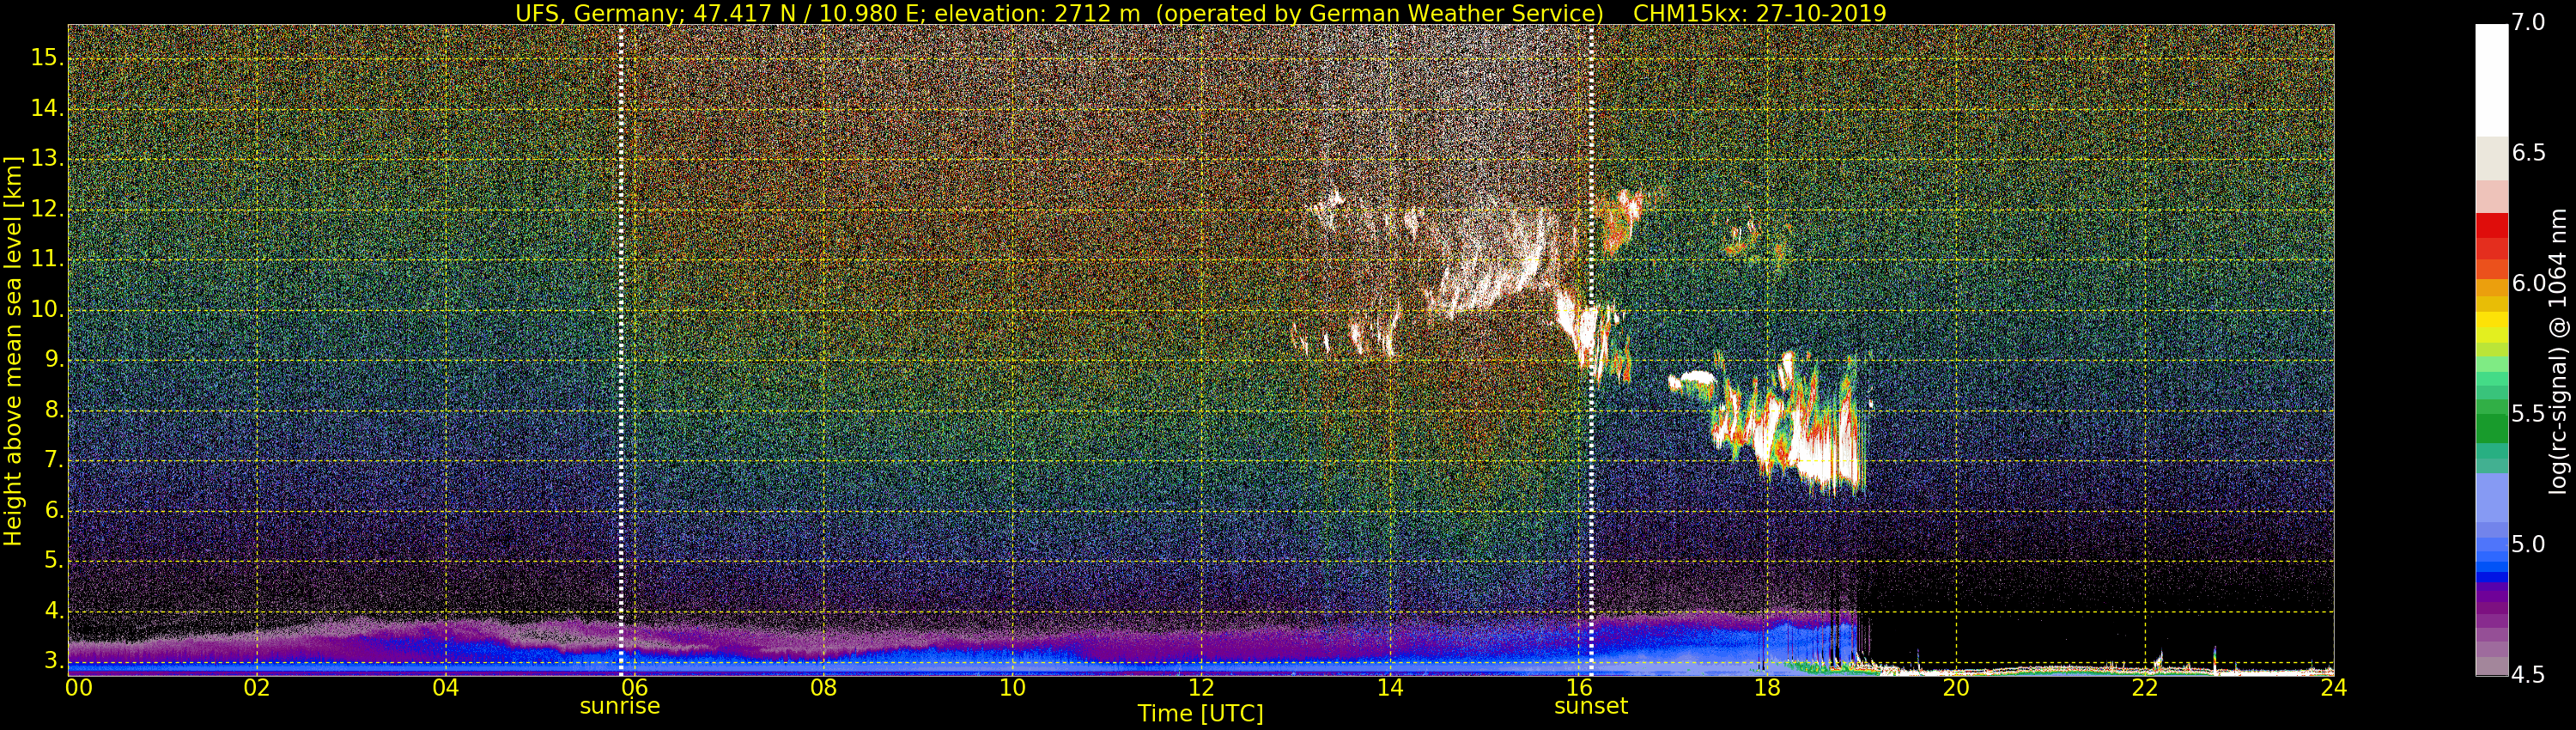The image size is (2576, 730).
Task: Click the "sunrise" label below the time axis
Action: (620, 706)
